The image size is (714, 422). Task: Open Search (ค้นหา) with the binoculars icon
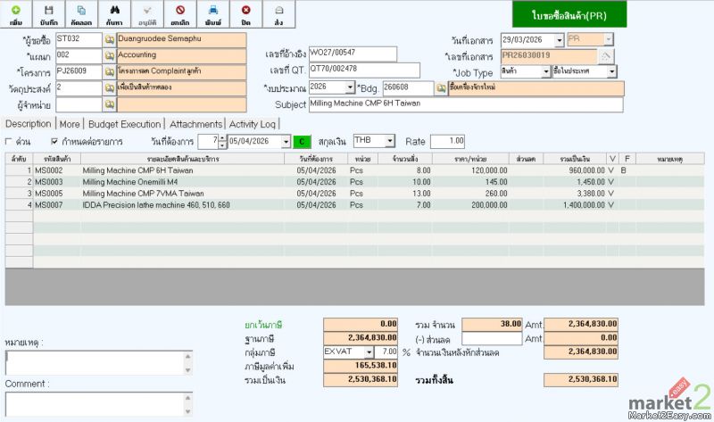pos(114,13)
